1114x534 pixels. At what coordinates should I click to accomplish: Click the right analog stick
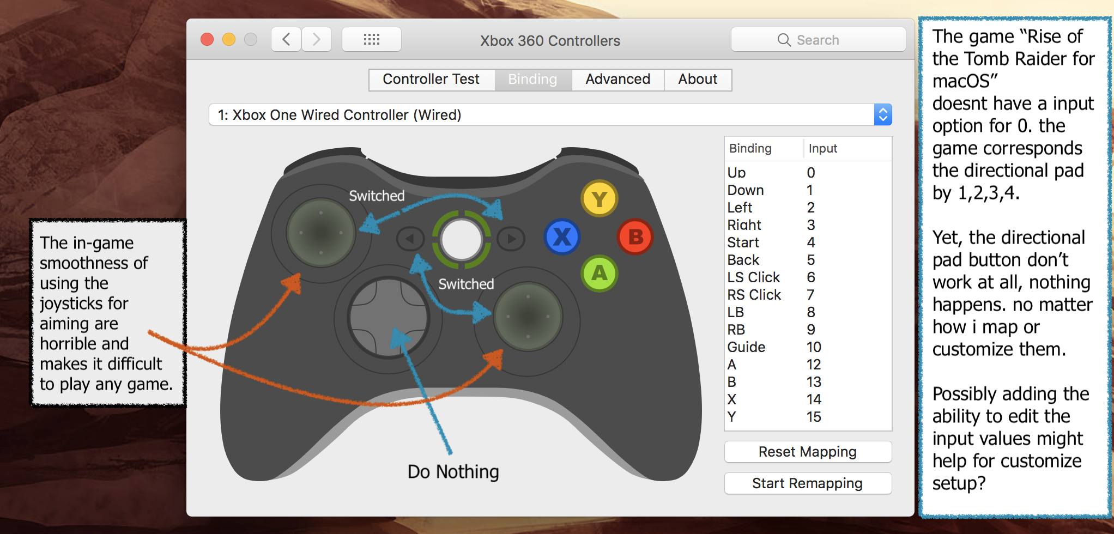[528, 317]
